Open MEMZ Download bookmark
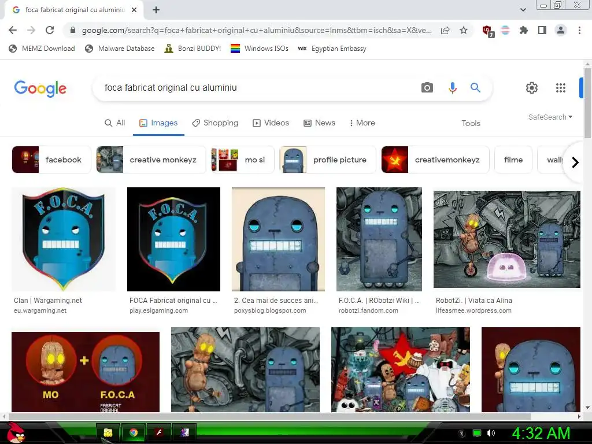The width and height of the screenshot is (592, 444). tap(42, 49)
